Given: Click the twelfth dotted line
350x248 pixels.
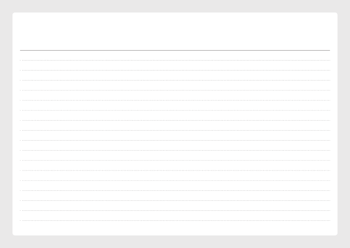Looking at the screenshot, I should point(175,170).
